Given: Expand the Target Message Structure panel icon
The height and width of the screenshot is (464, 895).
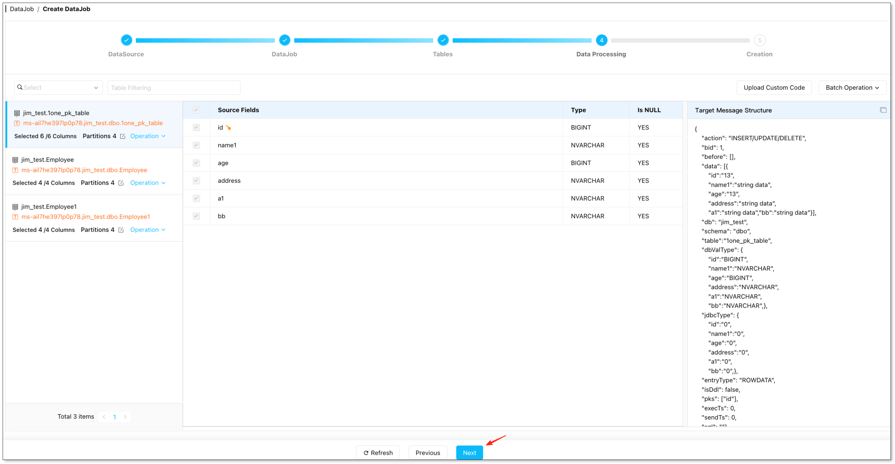Looking at the screenshot, I should point(883,111).
